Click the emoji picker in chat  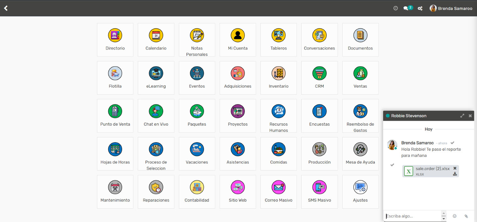click(x=454, y=216)
